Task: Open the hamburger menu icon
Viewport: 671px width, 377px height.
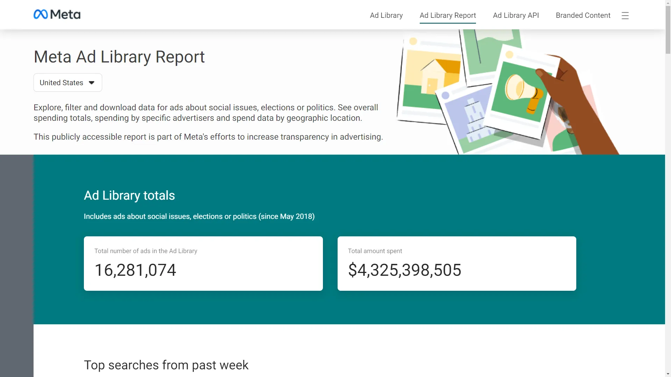Action: (x=625, y=16)
